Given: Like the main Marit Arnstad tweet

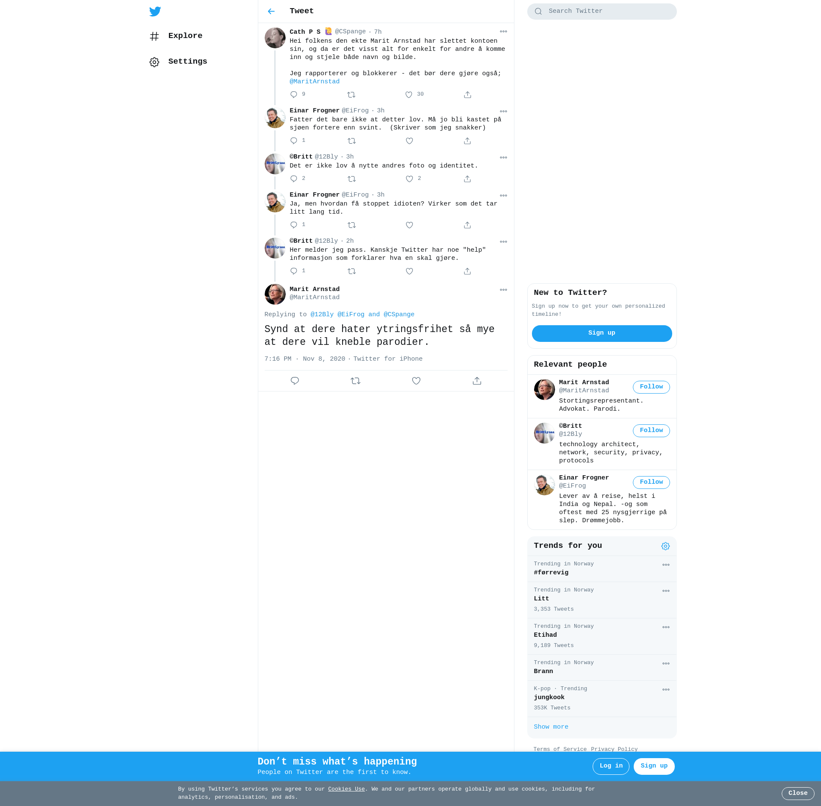Looking at the screenshot, I should tap(416, 381).
